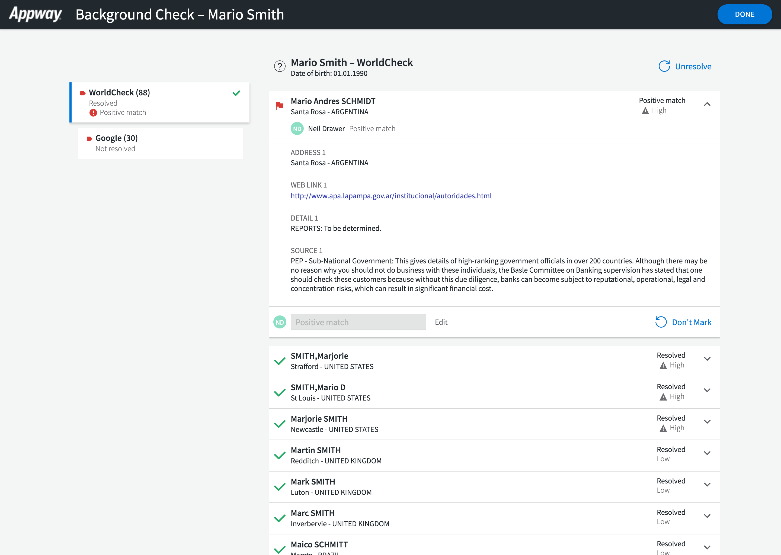Click 'REPORTS: To be determined.' detail text
Screen dimensions: 781x555
point(336,228)
